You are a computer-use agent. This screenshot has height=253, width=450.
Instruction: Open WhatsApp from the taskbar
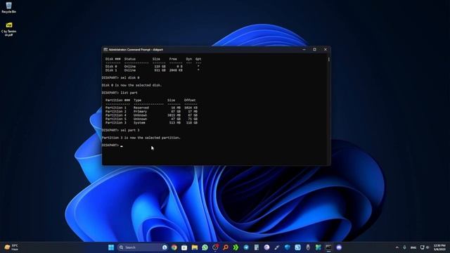[205, 247]
